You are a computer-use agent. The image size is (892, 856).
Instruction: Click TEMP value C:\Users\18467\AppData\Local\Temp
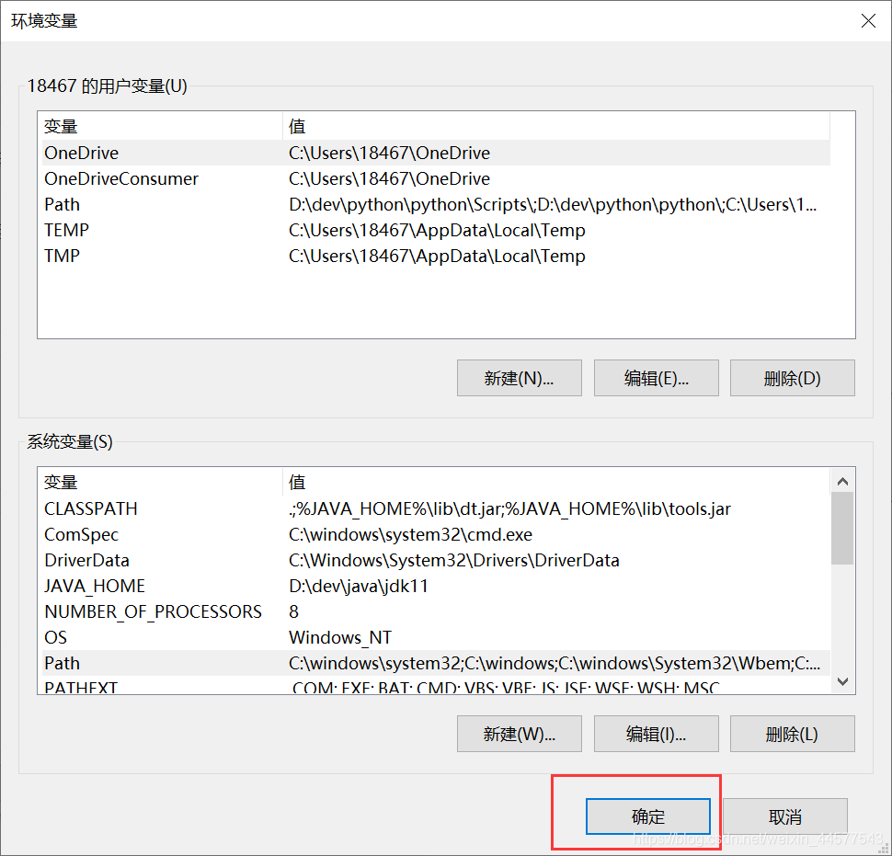pos(437,231)
